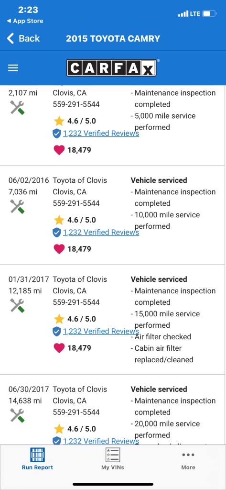Open 1,232 Verified Reviews link in 01/31/2017 entry
The image size is (226, 490).
pos(101,332)
